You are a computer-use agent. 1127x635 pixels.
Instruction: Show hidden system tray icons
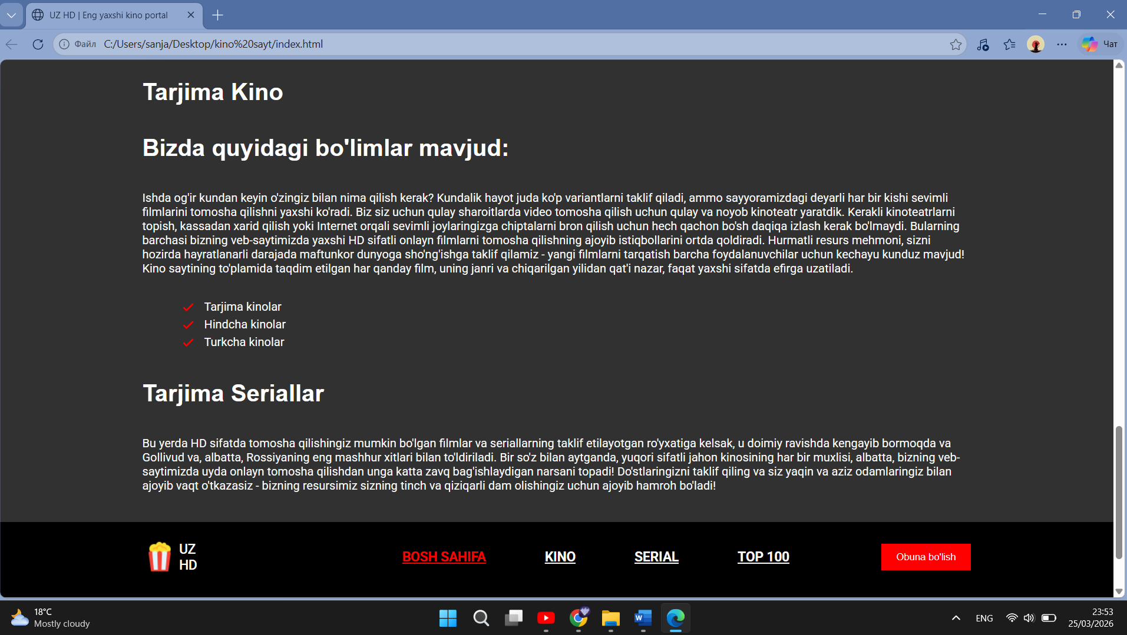tap(956, 618)
